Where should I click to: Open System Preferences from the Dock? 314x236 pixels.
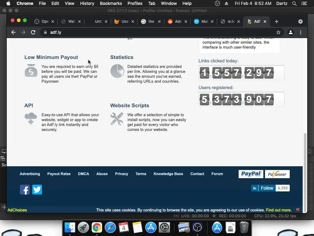click(x=164, y=228)
